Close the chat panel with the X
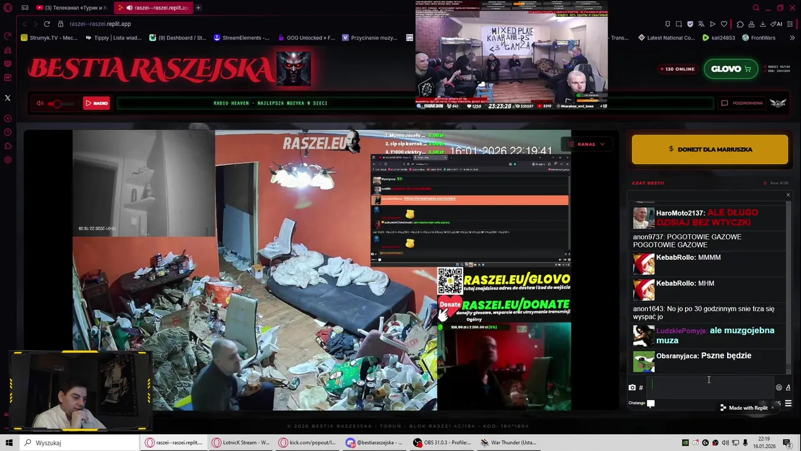The height and width of the screenshot is (451, 801). 788,195
